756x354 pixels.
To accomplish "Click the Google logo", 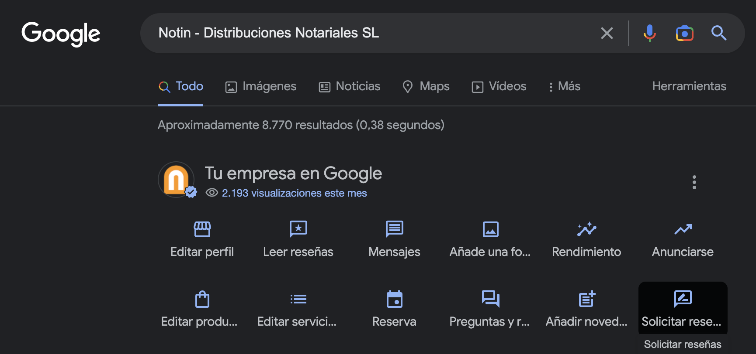I will pos(61,34).
